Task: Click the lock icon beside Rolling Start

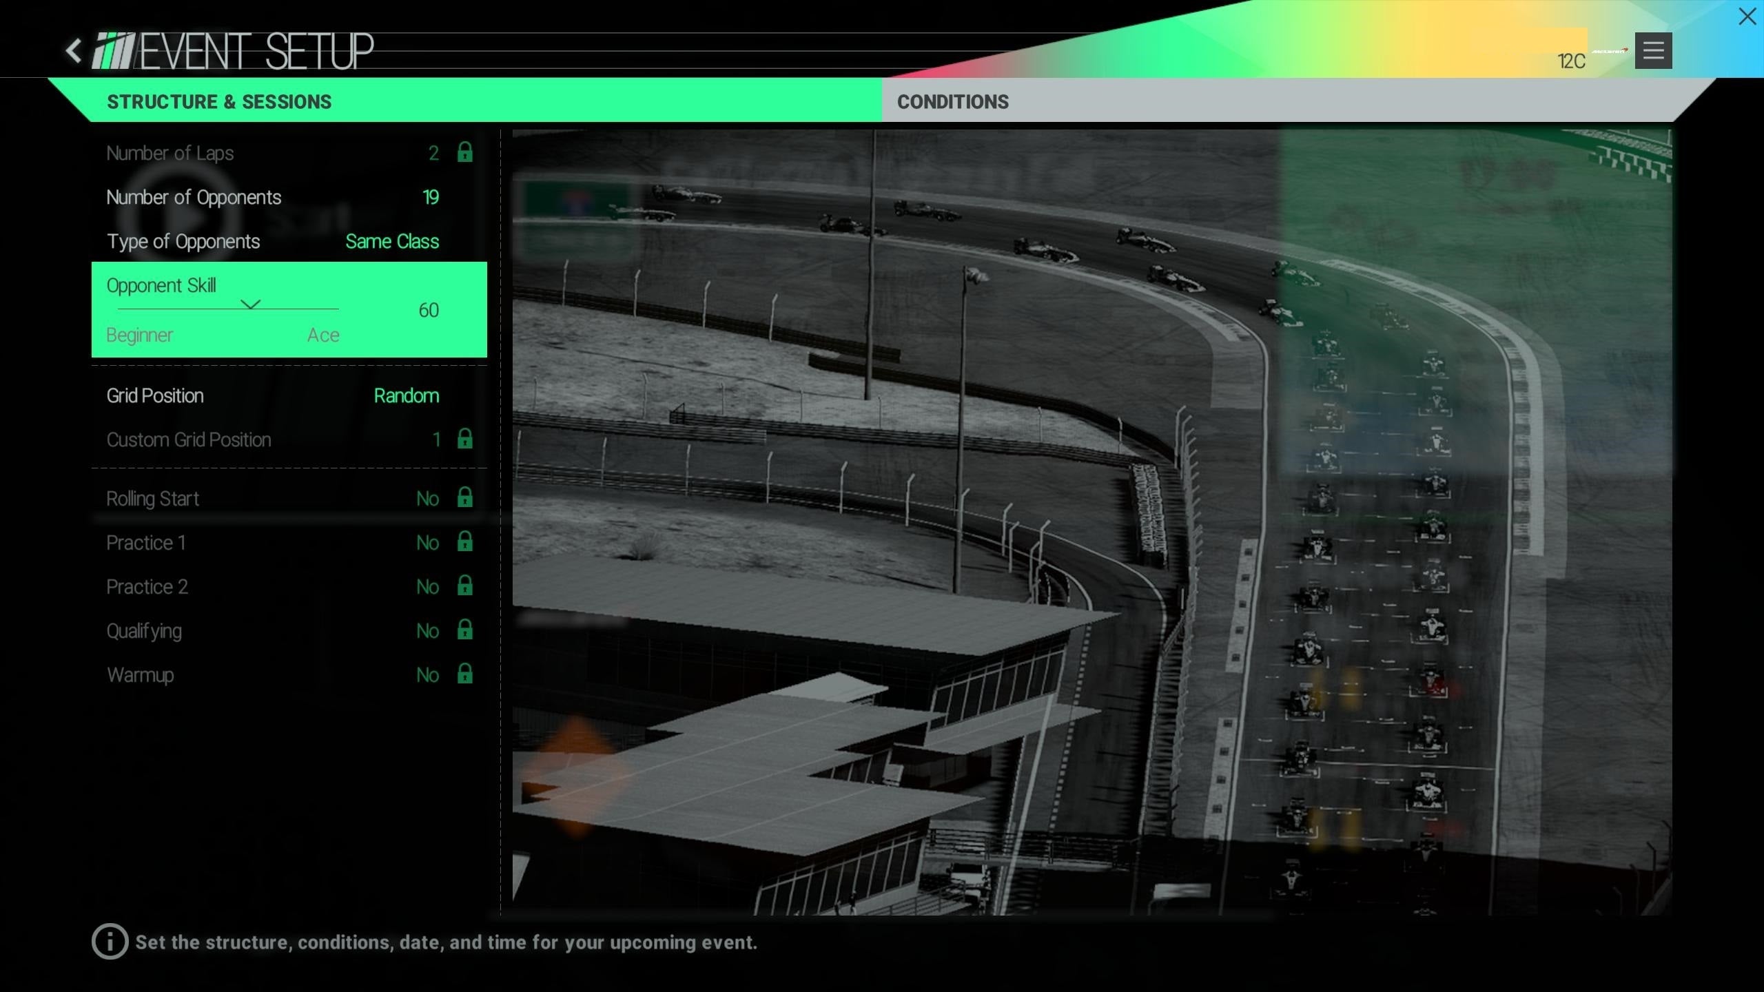Action: pyautogui.click(x=465, y=497)
